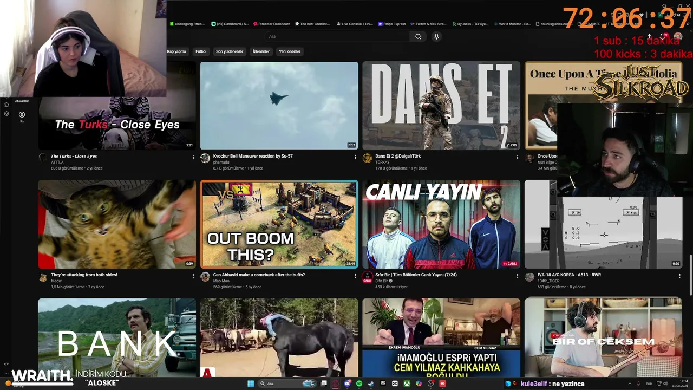Open 104th_TIGER channel avatar under F/A-18 video
The image size is (693, 390).
(529, 277)
